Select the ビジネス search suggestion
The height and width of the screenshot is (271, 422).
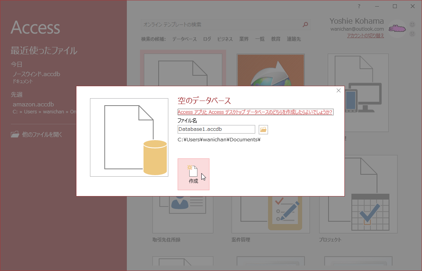tap(225, 39)
